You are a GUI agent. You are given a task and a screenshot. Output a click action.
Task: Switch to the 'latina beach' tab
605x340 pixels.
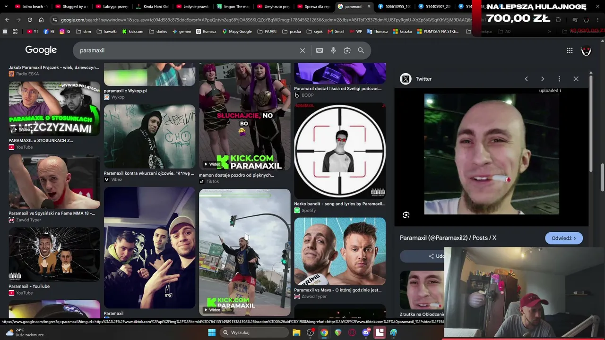31,7
